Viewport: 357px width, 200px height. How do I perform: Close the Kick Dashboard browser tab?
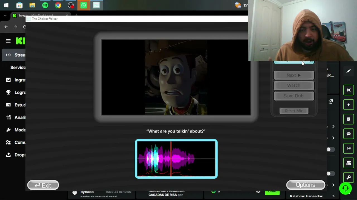click(x=67, y=16)
